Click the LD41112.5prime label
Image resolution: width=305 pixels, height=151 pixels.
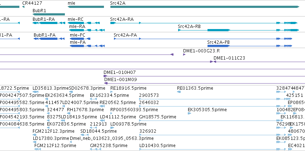(x=118, y=117)
